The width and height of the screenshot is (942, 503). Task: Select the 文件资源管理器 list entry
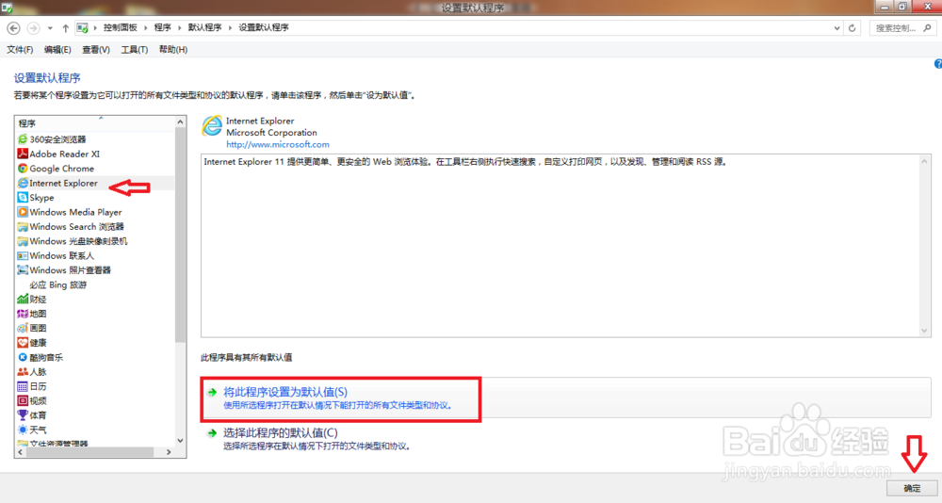tap(58, 444)
